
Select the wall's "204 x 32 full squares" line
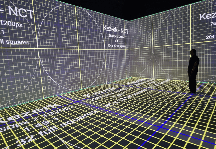pos(117,46)
